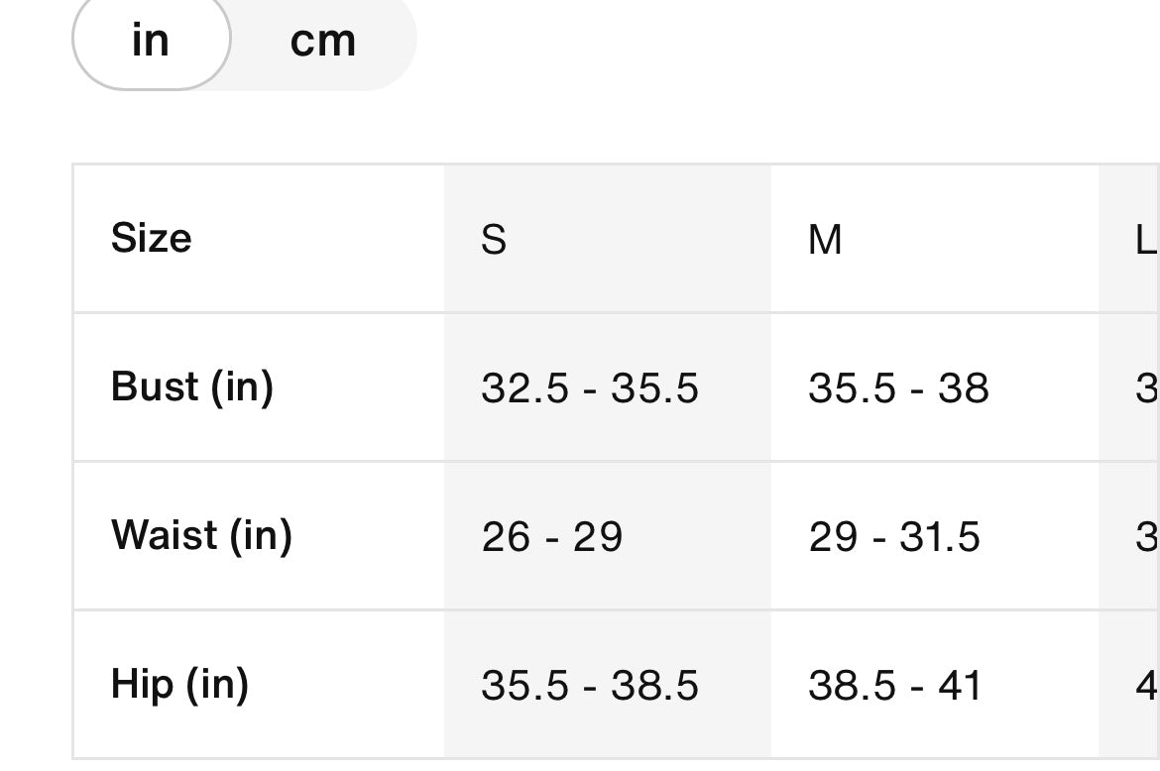
Task: Click the Waist (in) row label
Action: [x=201, y=535]
